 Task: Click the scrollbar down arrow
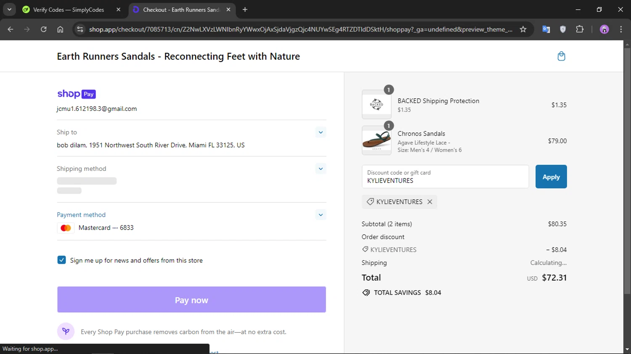627,349
